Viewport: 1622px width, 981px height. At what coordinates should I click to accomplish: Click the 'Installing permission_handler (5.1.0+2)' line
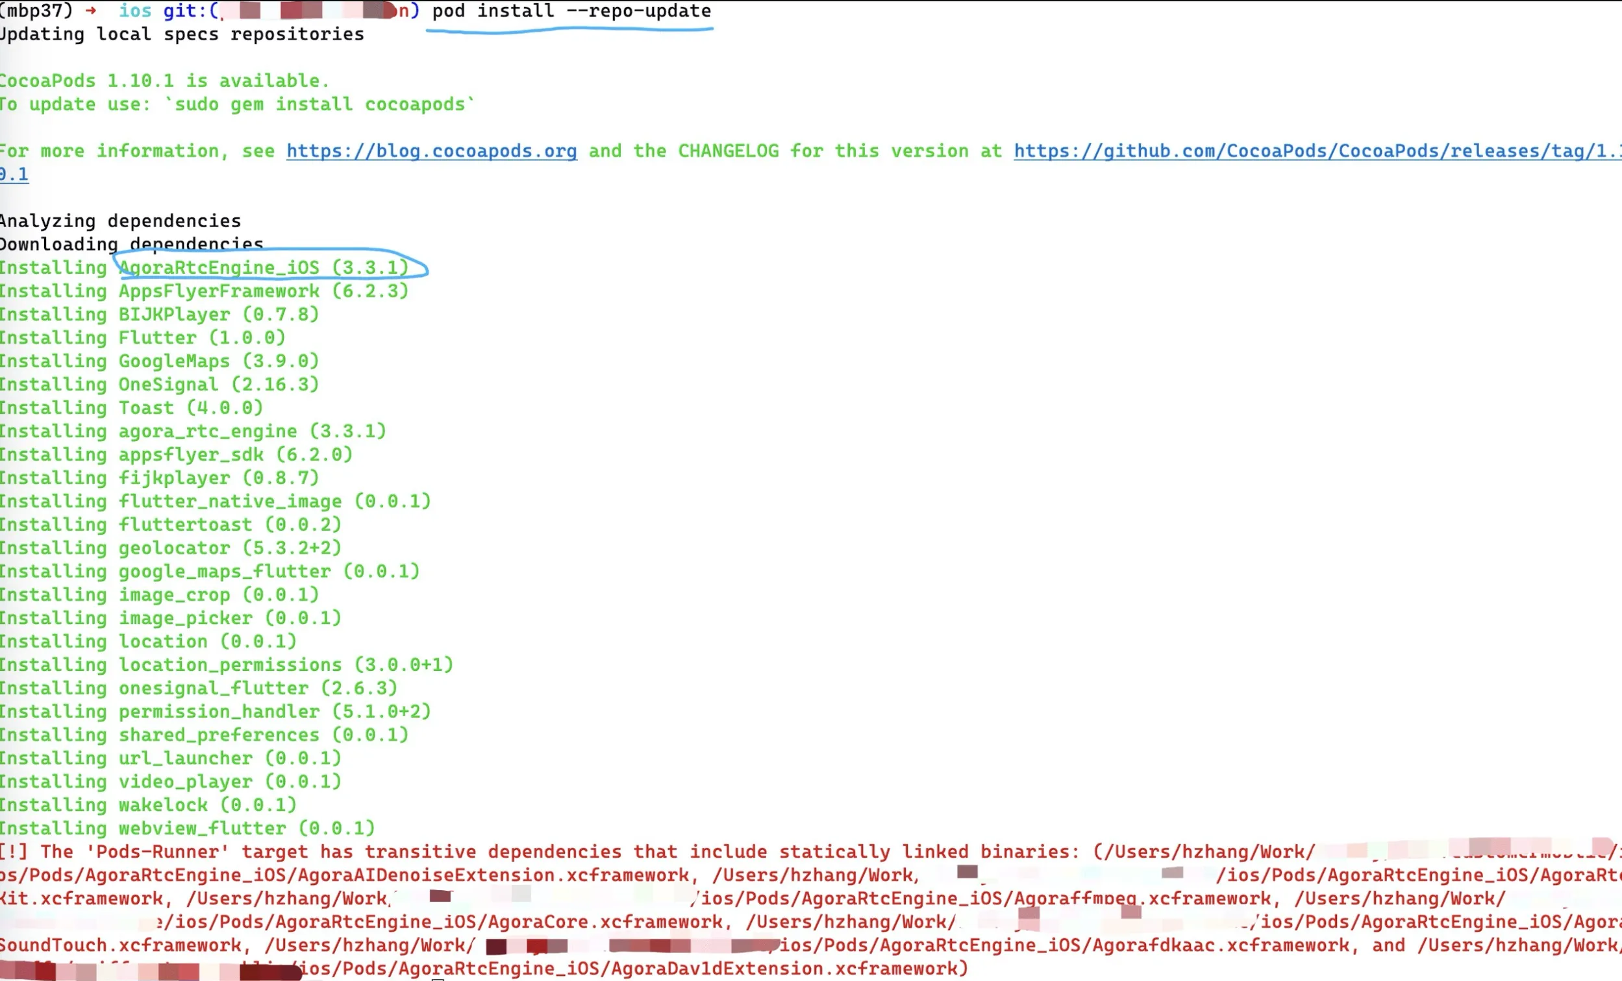[214, 712]
